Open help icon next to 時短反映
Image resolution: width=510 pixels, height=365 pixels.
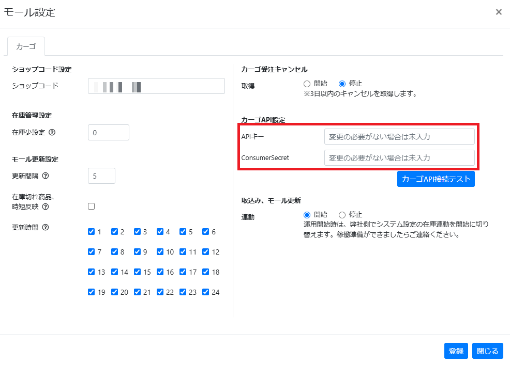tap(46, 207)
